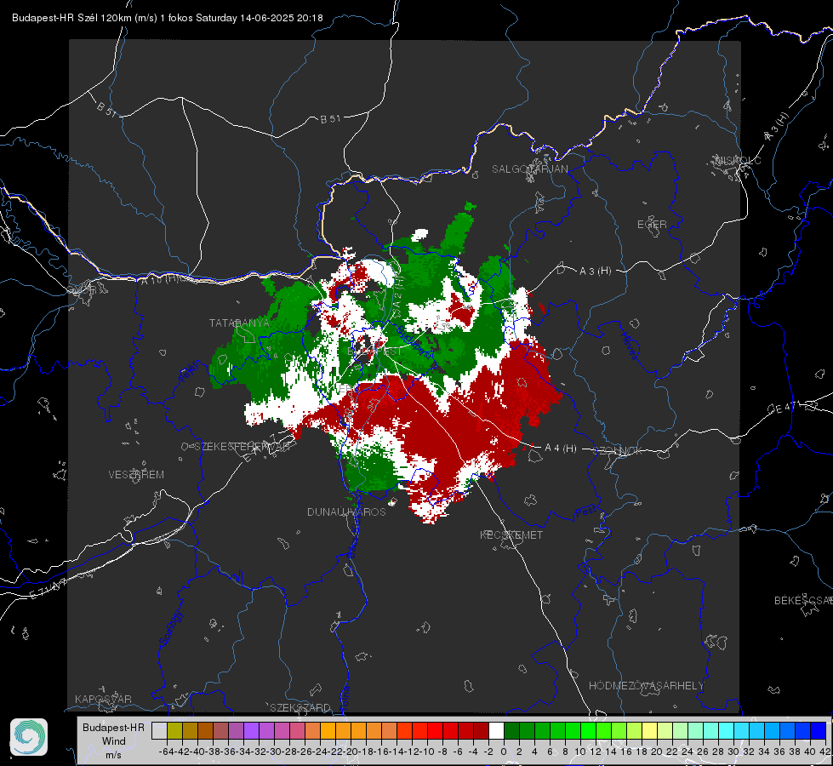The image size is (833, 766).
Task: Select the white swatch in the wind legend
Action: tap(496, 730)
